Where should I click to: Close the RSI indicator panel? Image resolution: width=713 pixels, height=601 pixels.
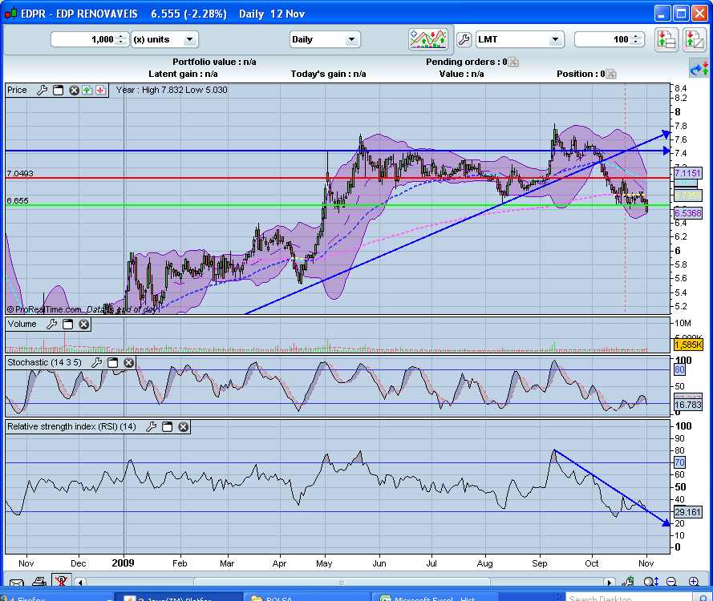point(183,426)
